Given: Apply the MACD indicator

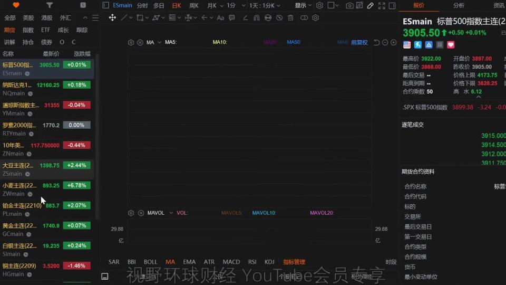Looking at the screenshot, I should 231,262.
